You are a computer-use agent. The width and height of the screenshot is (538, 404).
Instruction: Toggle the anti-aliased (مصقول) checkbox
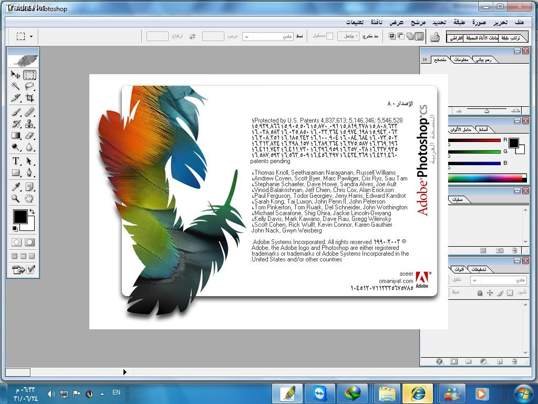pyautogui.click(x=329, y=36)
